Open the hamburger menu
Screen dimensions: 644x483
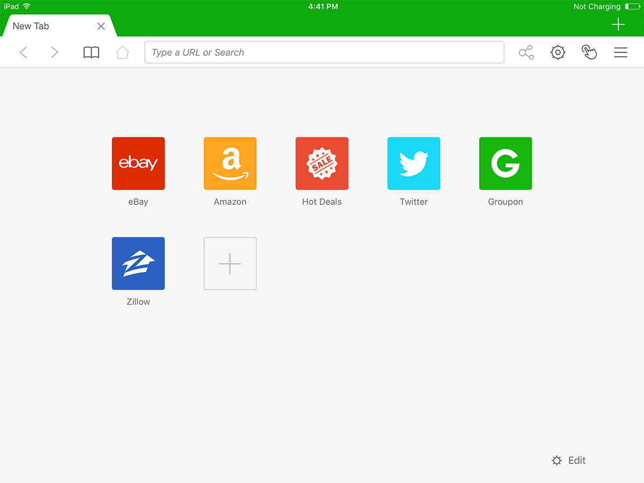pos(621,52)
